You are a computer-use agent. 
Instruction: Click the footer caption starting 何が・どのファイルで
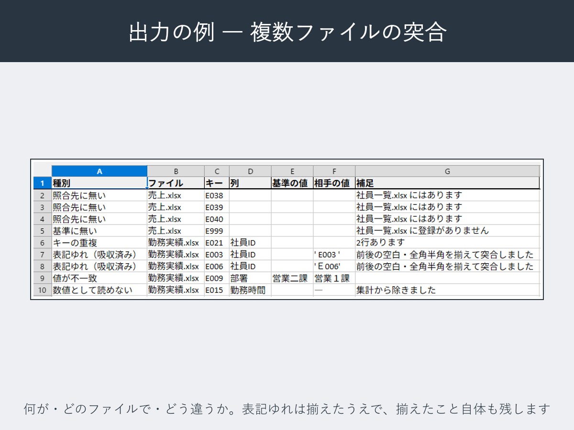287,409
